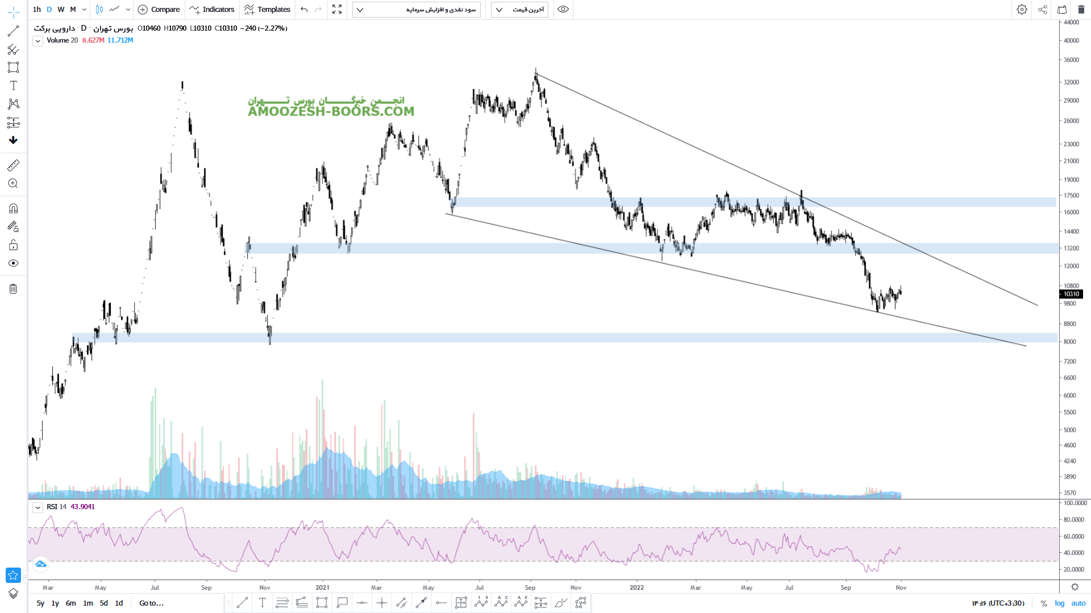Toggle hide all drawings eye icon
Viewport: 1091px width, 613px height.
tap(13, 263)
